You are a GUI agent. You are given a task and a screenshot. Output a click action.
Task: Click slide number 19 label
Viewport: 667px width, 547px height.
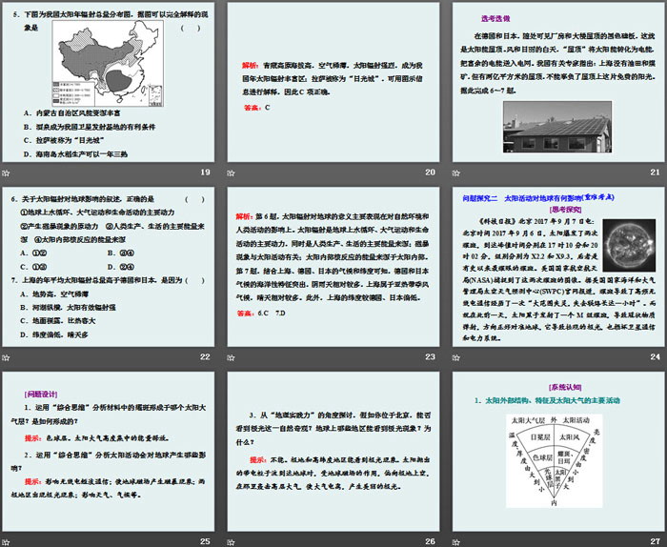click(x=205, y=172)
